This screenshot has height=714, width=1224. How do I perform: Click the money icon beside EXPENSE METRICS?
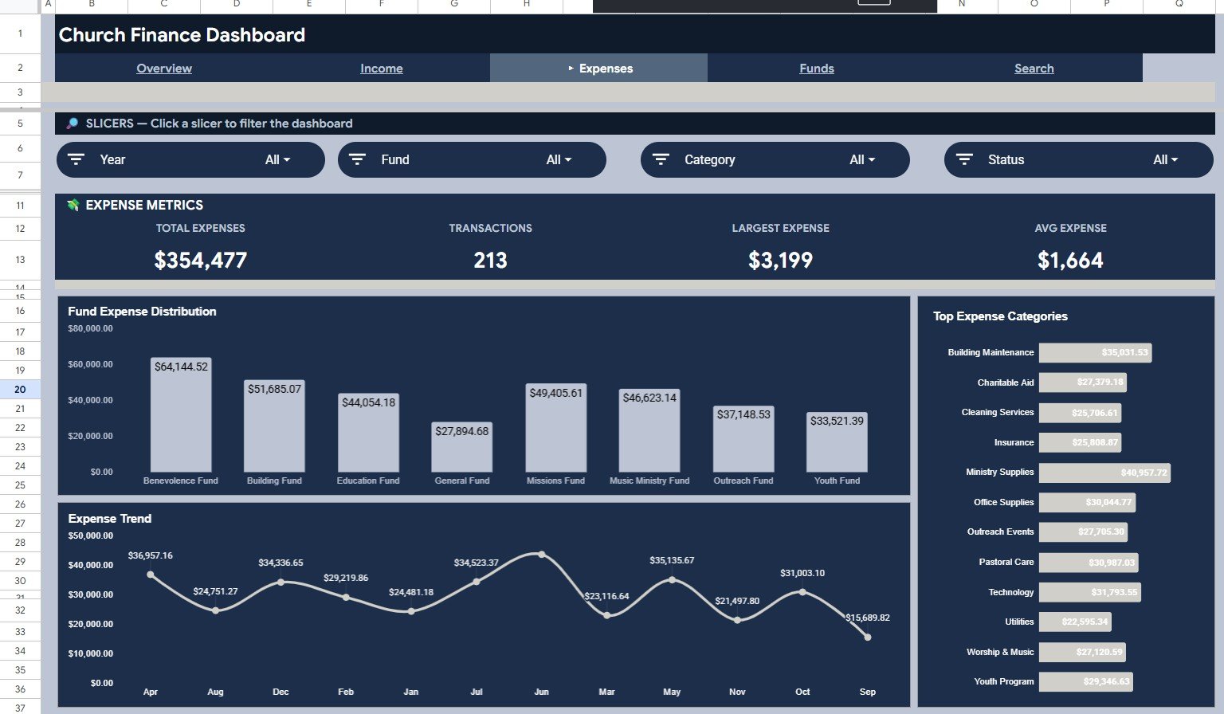click(73, 205)
